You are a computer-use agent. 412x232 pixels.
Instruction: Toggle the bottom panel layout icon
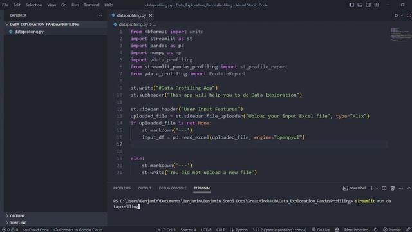tap(360, 5)
